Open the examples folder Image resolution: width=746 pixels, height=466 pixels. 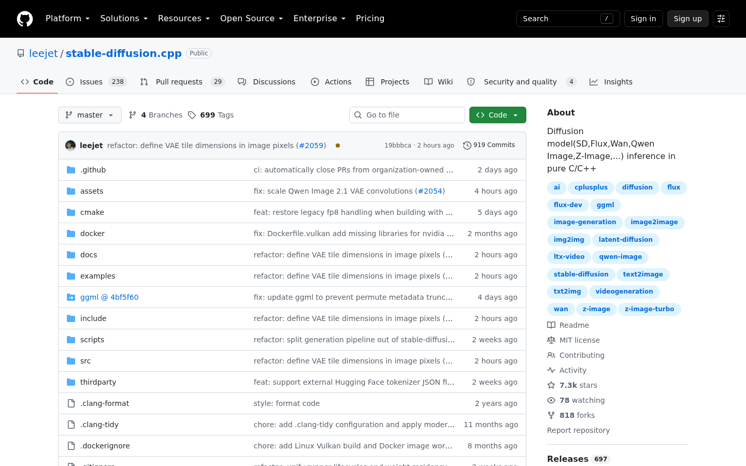click(98, 276)
